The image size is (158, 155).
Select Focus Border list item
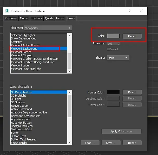(39, 143)
